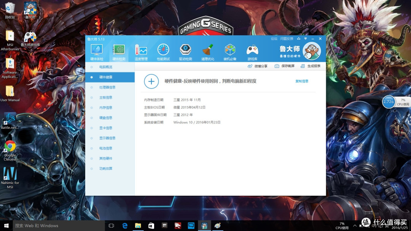Open the Windows Start button

pos(6,226)
